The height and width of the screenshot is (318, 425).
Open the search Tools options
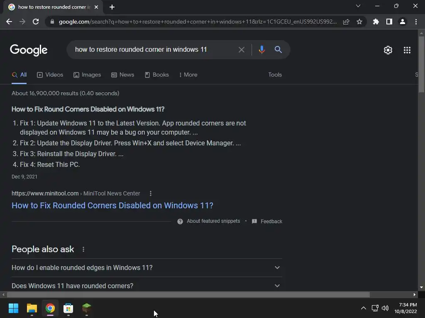[275, 75]
